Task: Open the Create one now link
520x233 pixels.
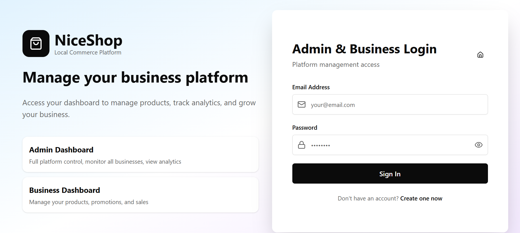Action: [421, 198]
